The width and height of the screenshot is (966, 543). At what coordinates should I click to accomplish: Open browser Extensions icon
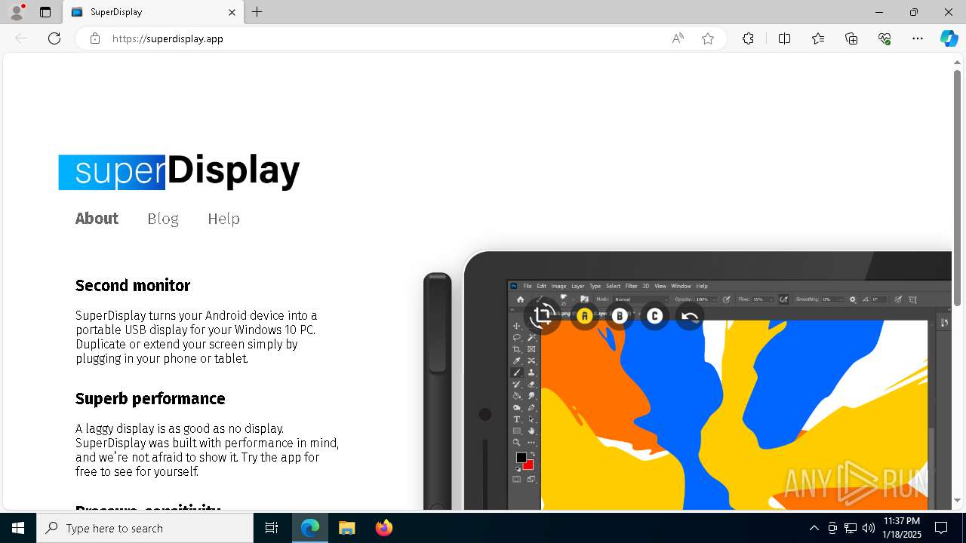pos(748,38)
